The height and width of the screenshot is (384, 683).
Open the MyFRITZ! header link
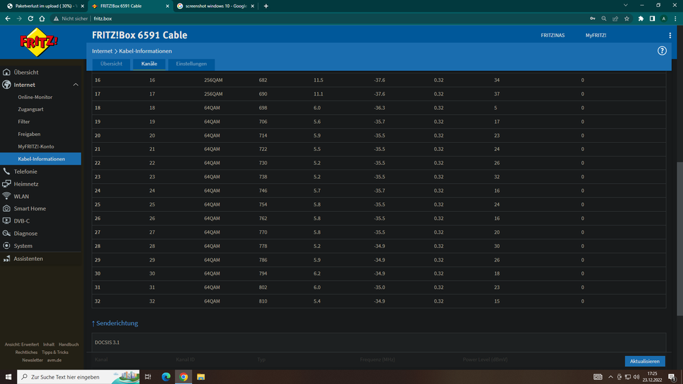click(x=595, y=36)
